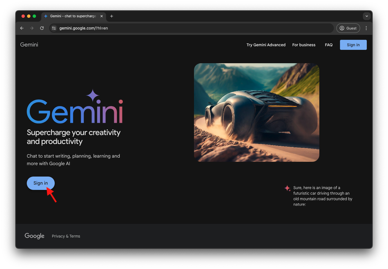The image size is (388, 269).
Task: Select the Gemini chat tab
Action: 73,16
